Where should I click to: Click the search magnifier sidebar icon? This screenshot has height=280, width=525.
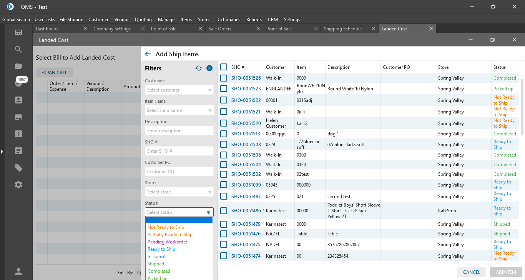pos(18,49)
